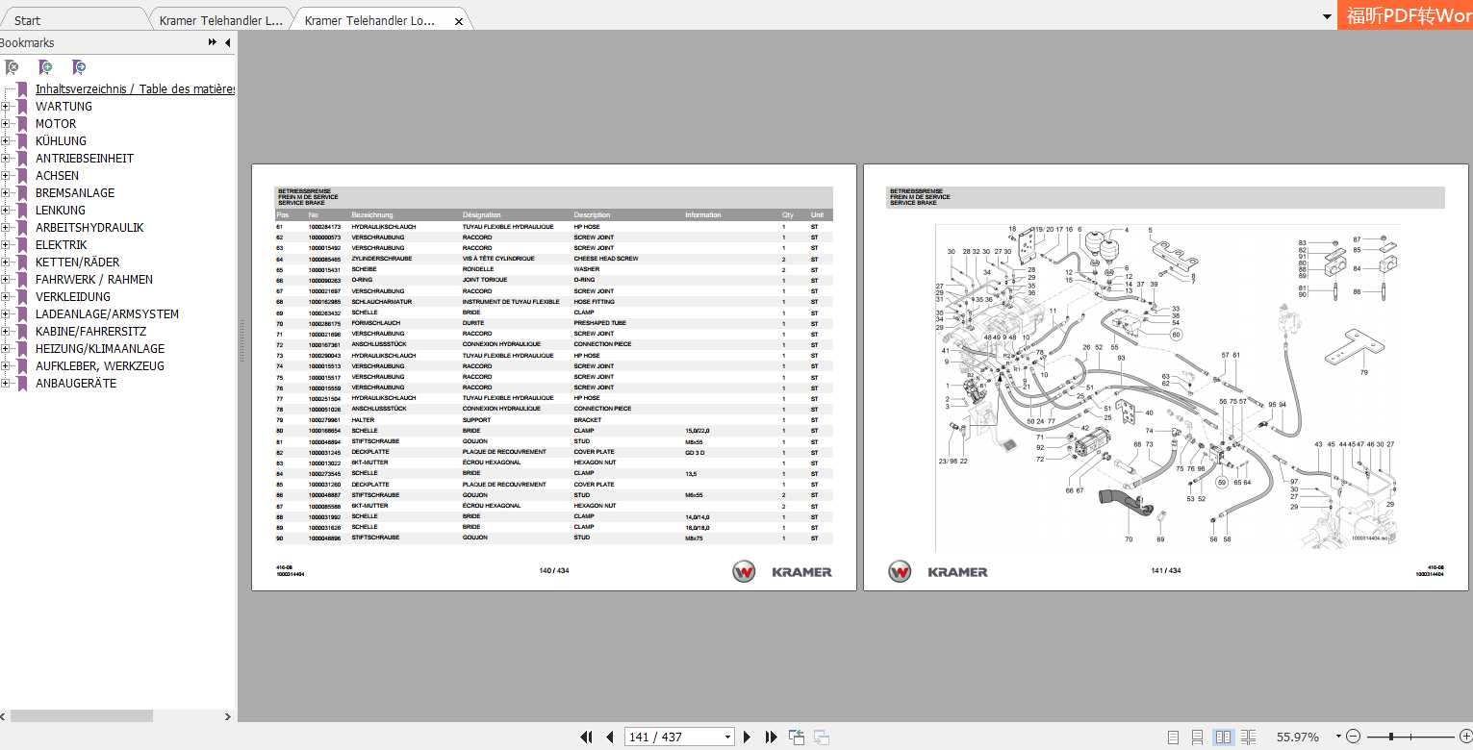The height and width of the screenshot is (750, 1473).
Task: Expand the WARTUNG bookmark node
Action: pyautogui.click(x=5, y=106)
